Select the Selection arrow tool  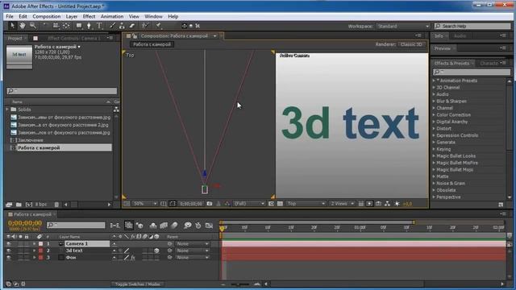tap(13, 26)
